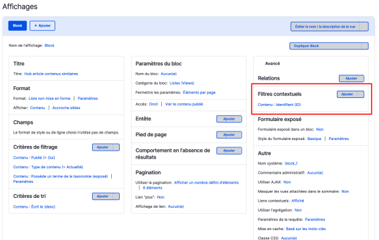Open Affichage de lien Aucun(e) setting

click(x=176, y=206)
